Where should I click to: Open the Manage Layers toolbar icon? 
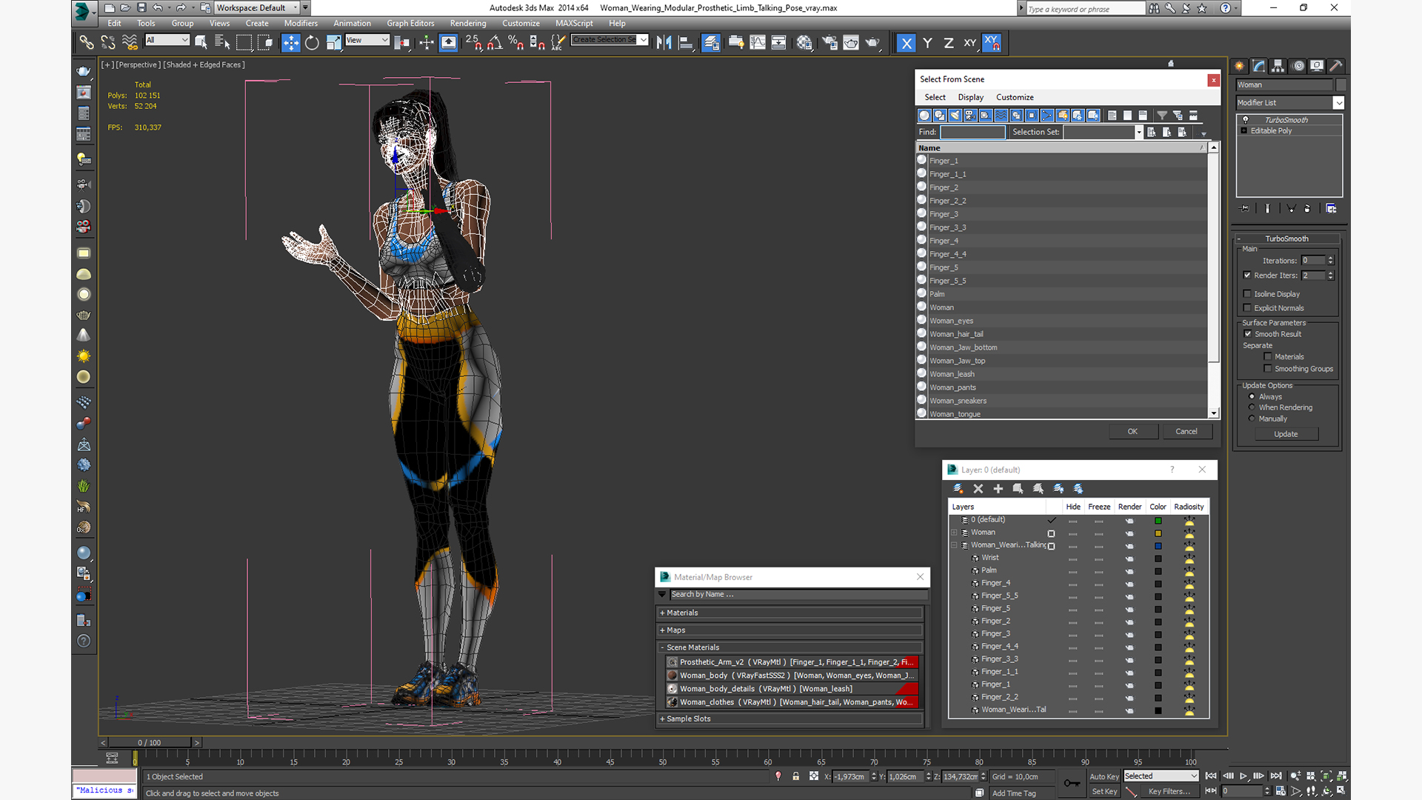(x=711, y=43)
